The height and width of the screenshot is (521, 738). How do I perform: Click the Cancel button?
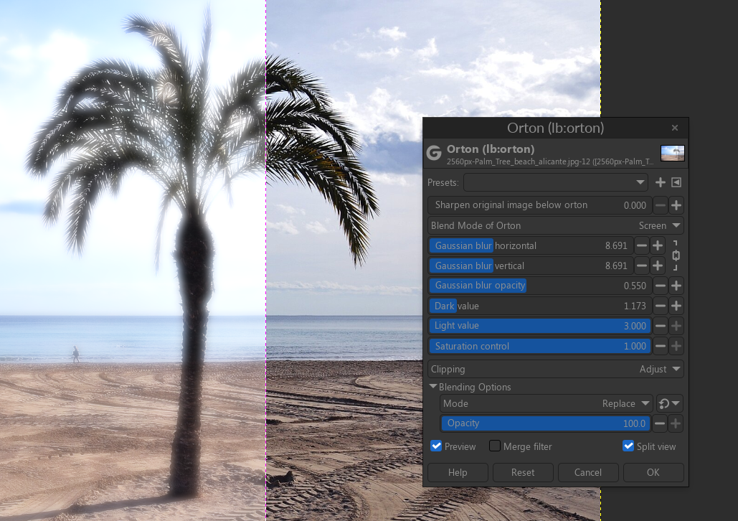point(588,472)
